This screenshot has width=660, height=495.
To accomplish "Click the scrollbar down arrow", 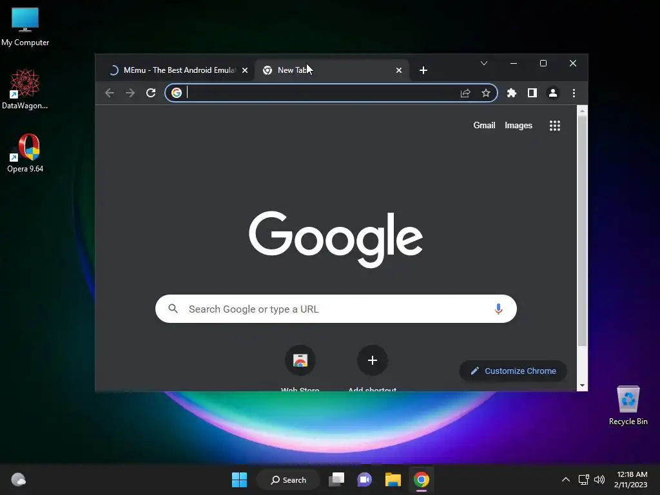I will [x=582, y=385].
